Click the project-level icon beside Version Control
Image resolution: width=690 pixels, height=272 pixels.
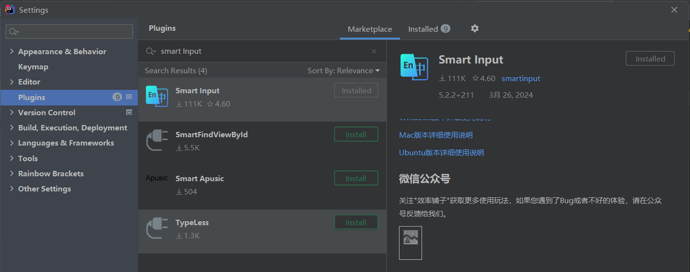tap(129, 112)
